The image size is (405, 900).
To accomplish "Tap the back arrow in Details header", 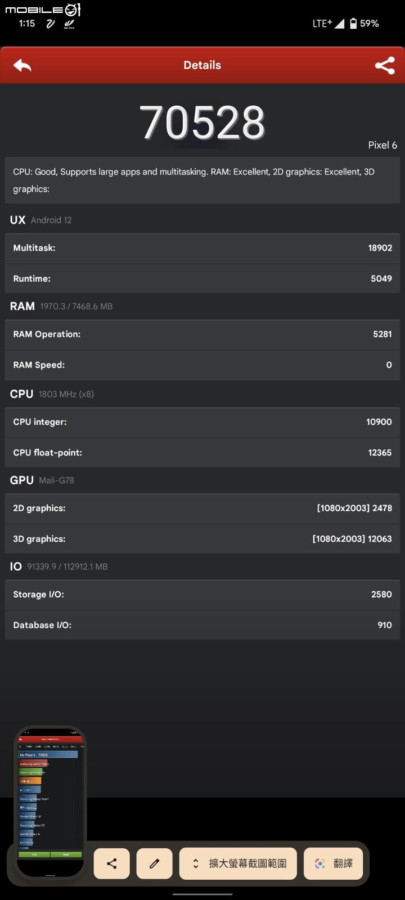I will 22,65.
